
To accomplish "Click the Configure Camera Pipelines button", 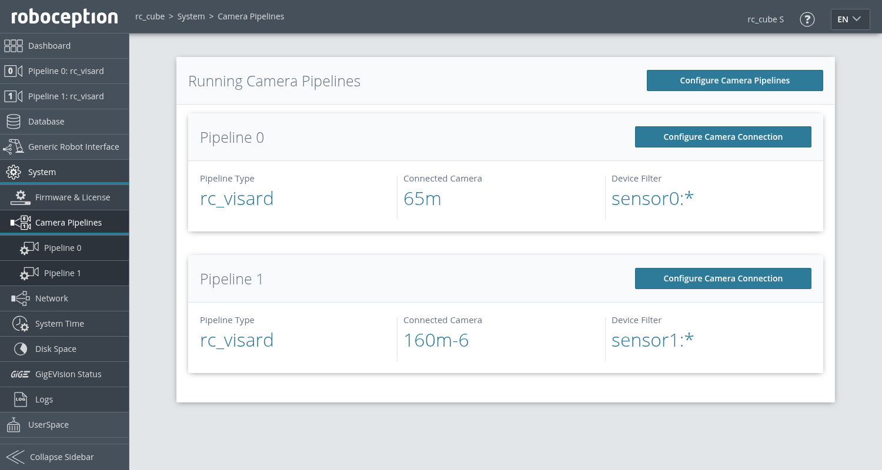I will point(734,80).
